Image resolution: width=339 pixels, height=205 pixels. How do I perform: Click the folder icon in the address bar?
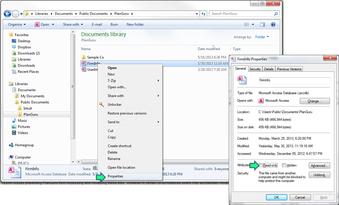(27, 14)
